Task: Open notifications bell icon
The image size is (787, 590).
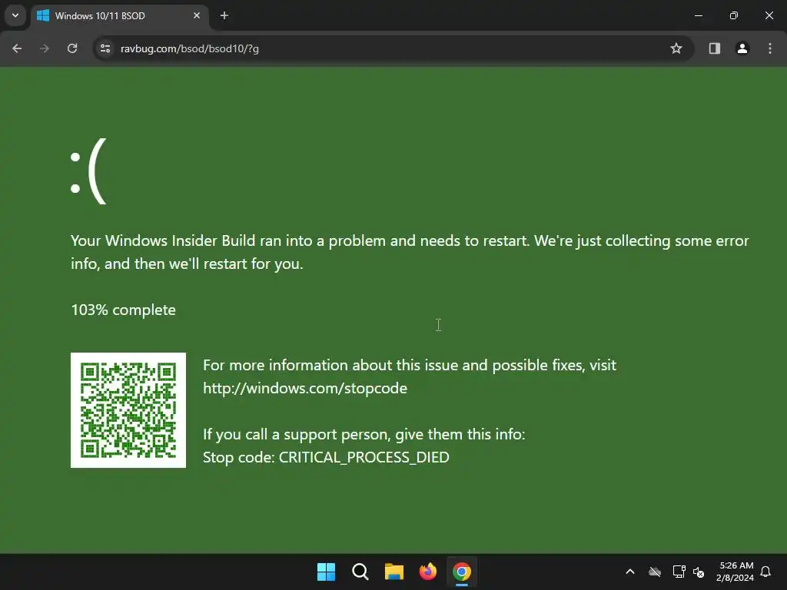Action: (x=766, y=572)
